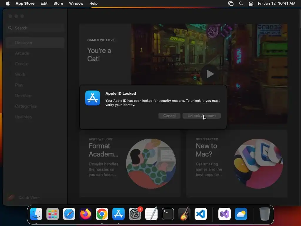Open the Calub Viem account profile
This screenshot has width=301, height=226.
point(24,197)
